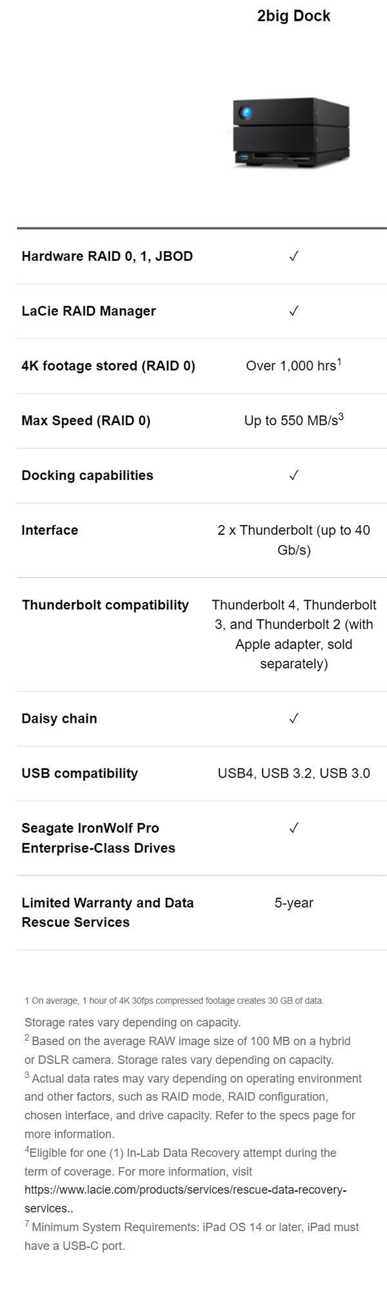Click checkmark in Daisy chain row
The width and height of the screenshot is (387, 1297).
pyautogui.click(x=293, y=718)
